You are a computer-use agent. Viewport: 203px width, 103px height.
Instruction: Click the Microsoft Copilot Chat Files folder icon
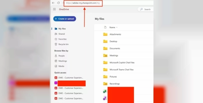tap(105, 62)
